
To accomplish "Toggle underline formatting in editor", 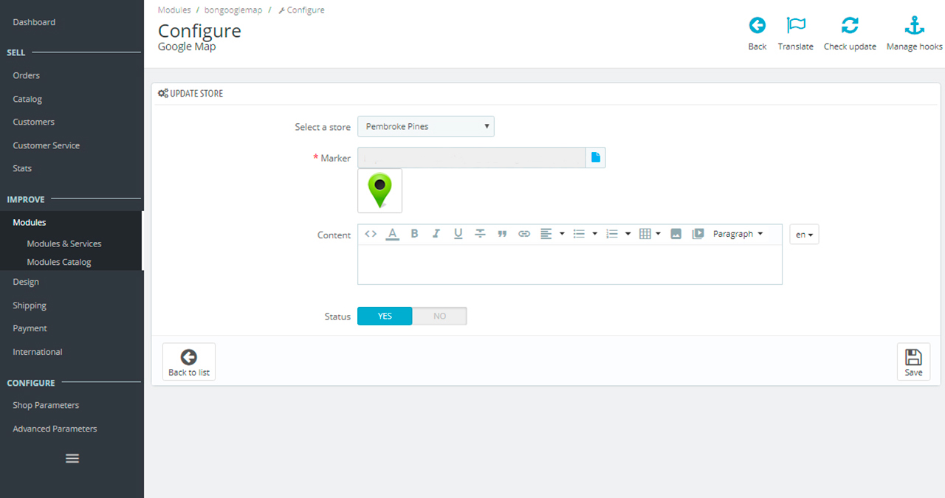I will (458, 234).
